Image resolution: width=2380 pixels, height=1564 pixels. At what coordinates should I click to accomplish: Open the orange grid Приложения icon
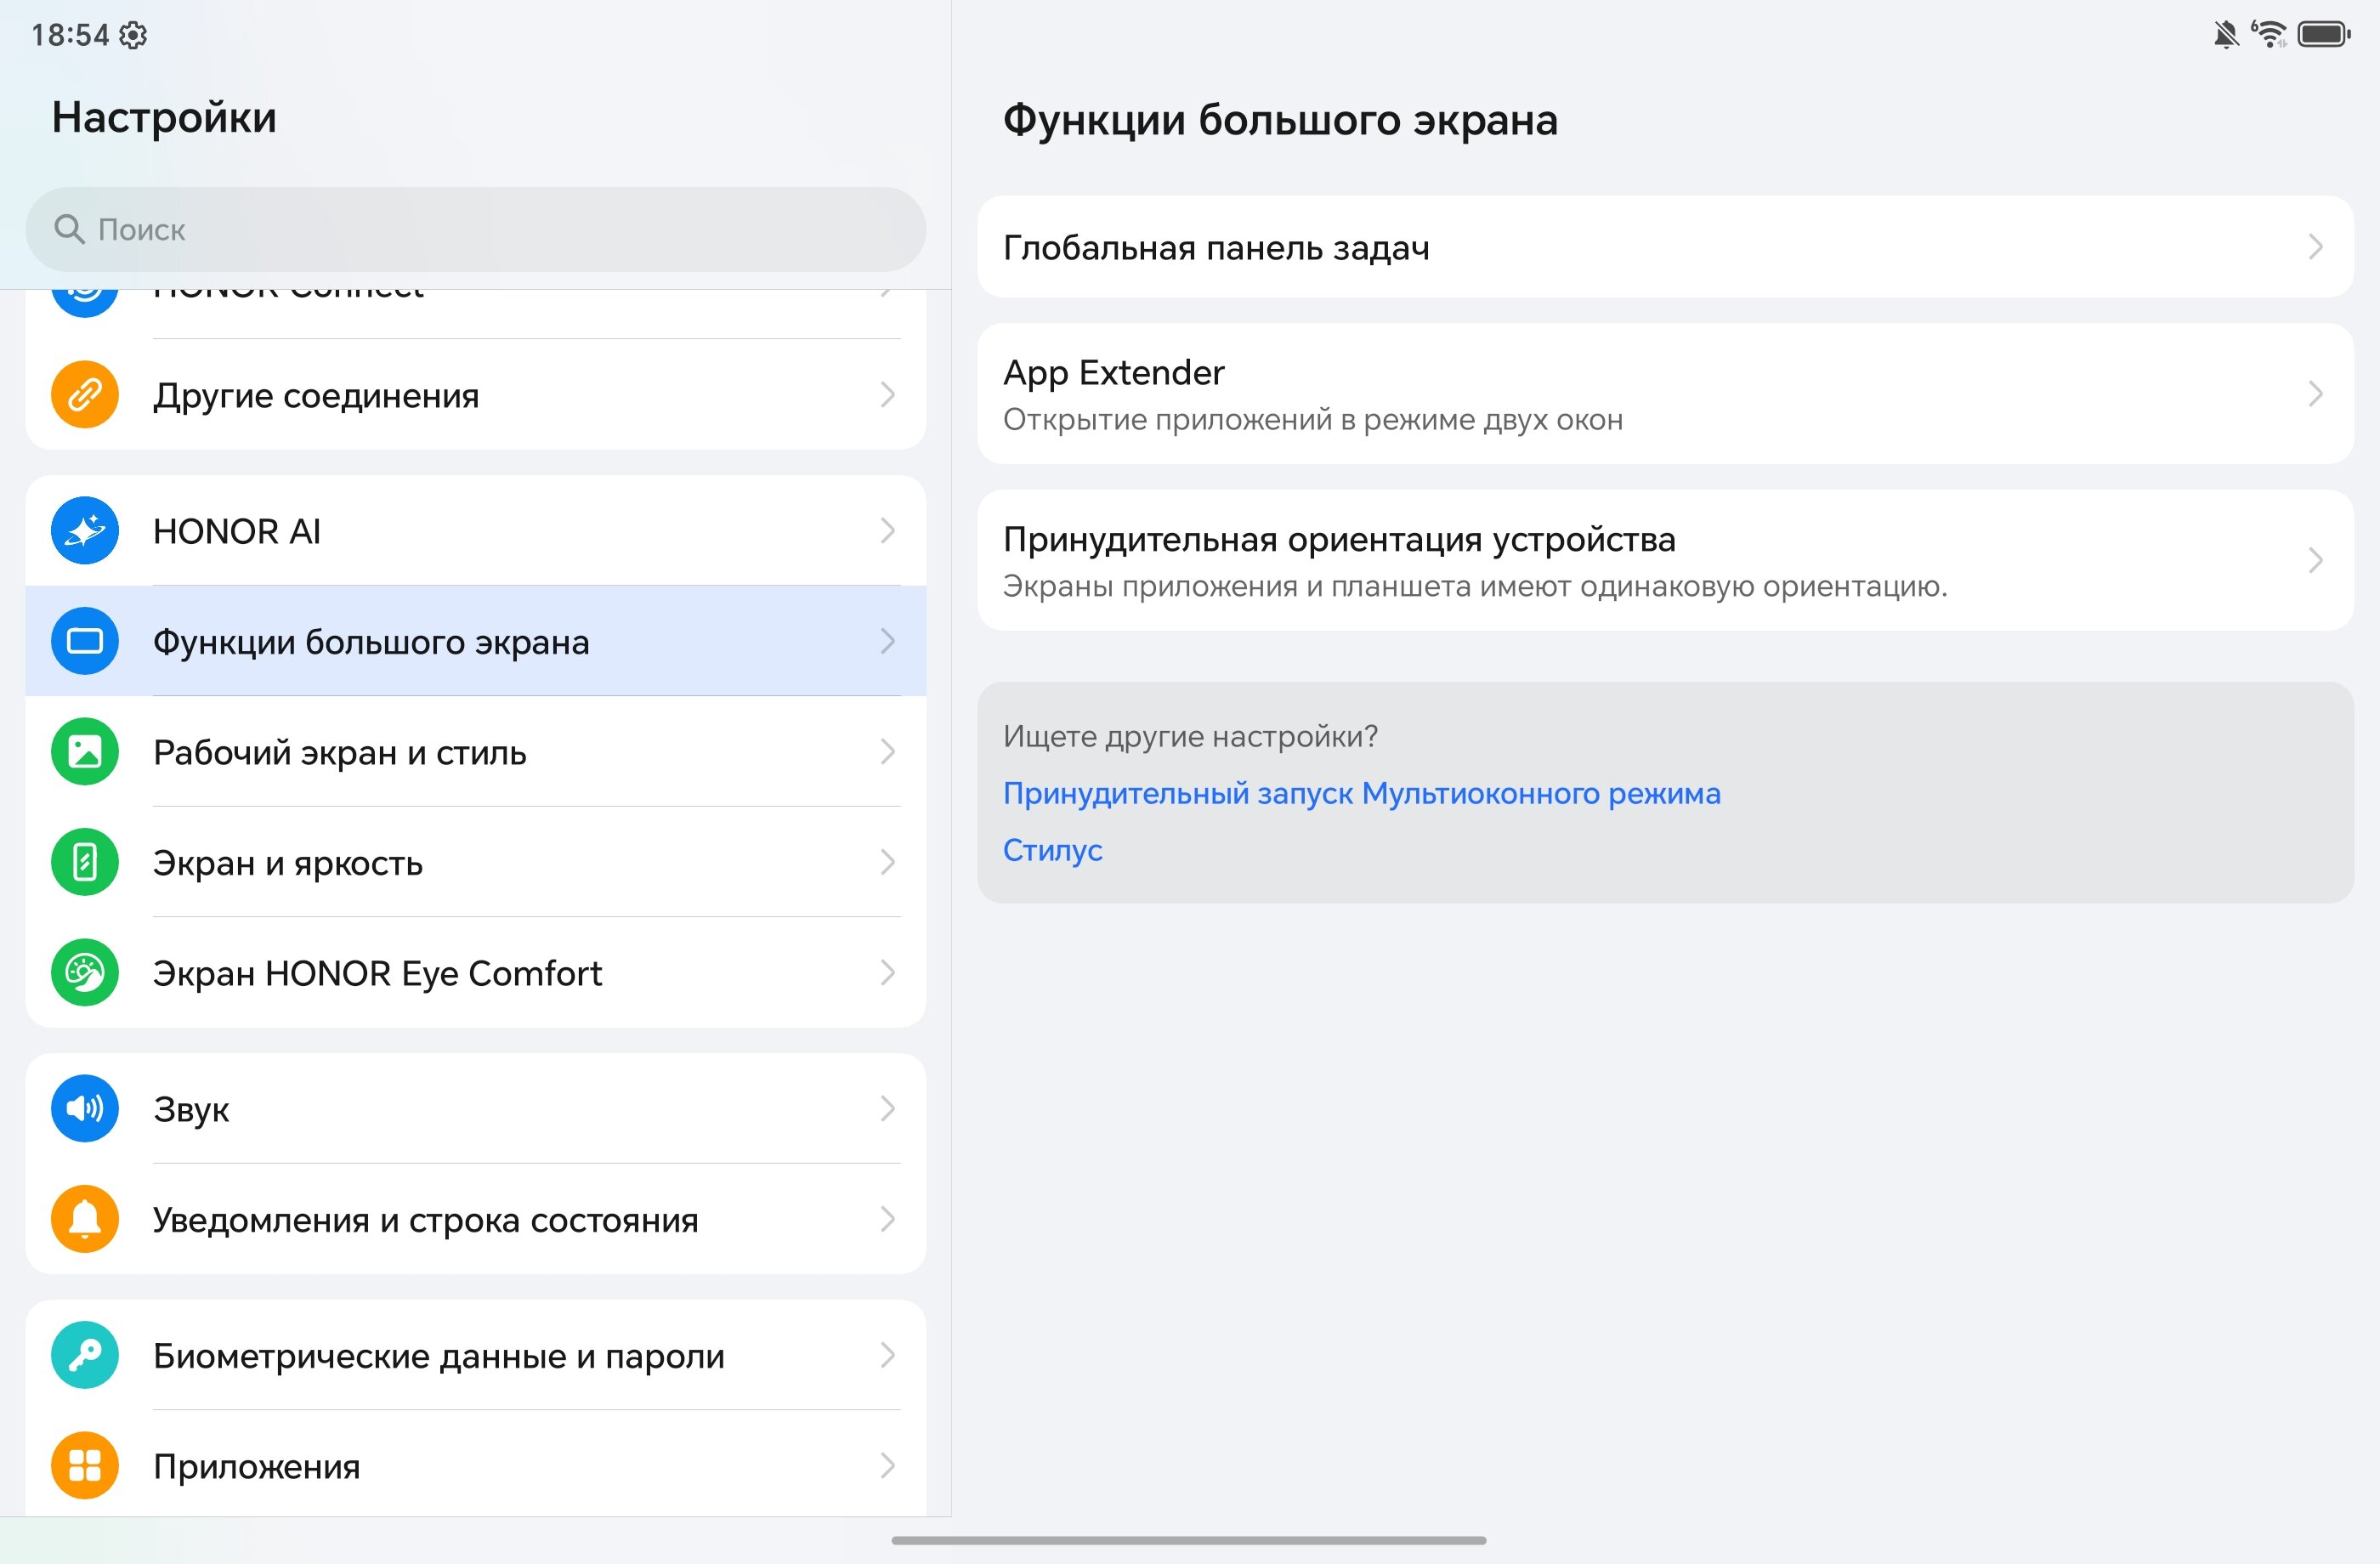[x=85, y=1466]
